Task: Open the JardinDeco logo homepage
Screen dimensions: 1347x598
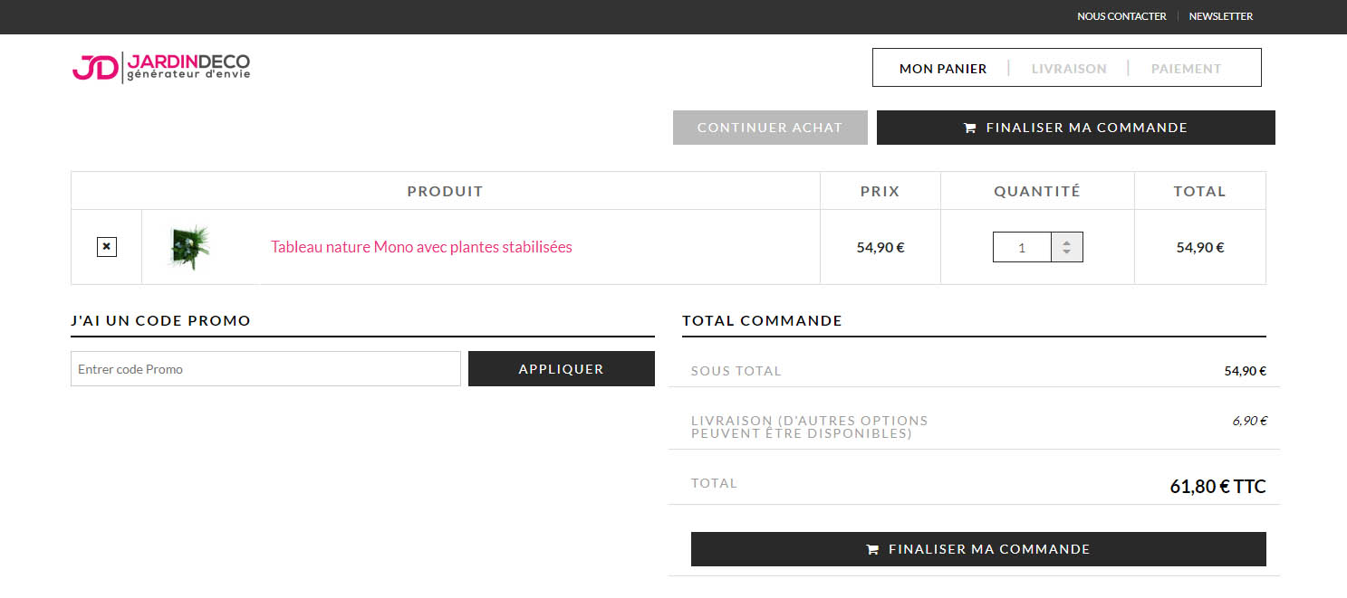Action: tap(161, 67)
